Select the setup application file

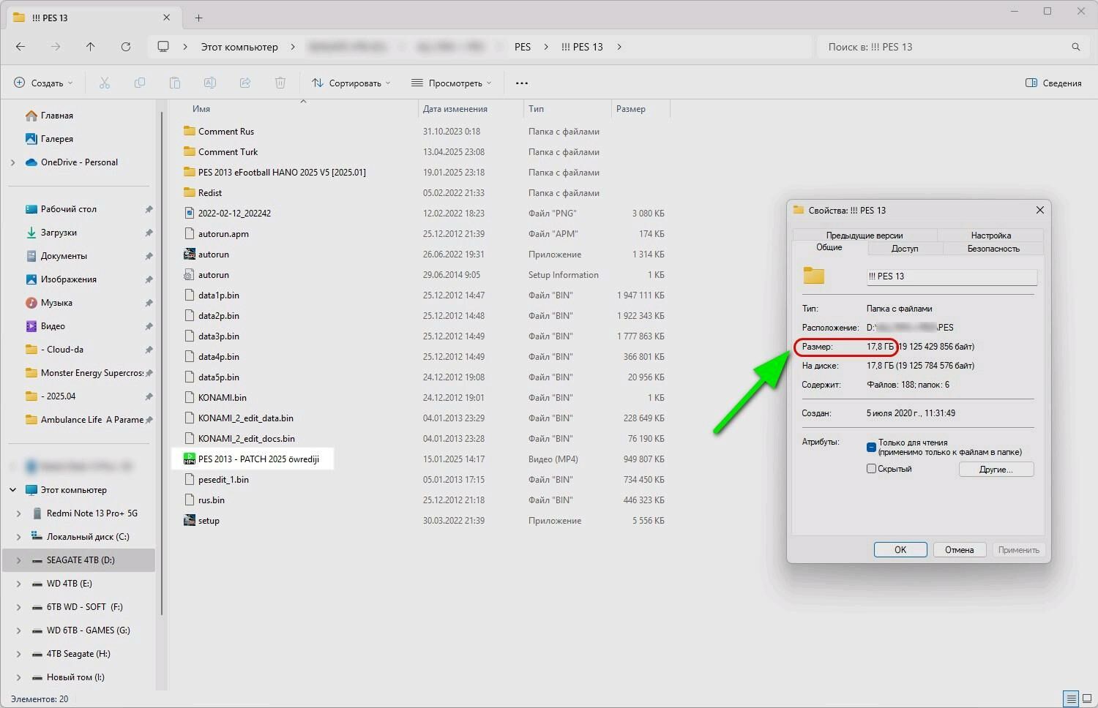coord(209,521)
